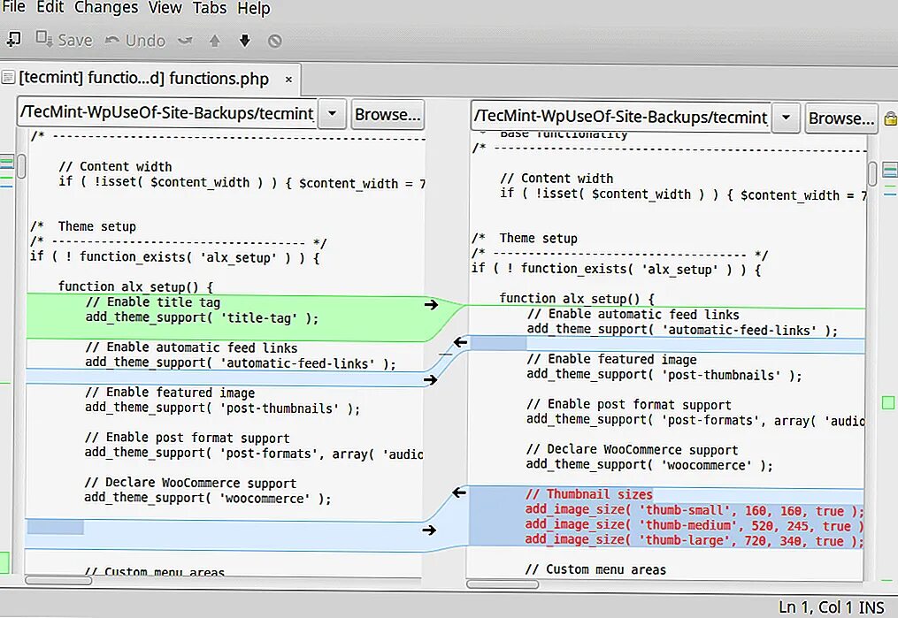Click left arrow beside automatic-feed-links line

click(x=460, y=342)
